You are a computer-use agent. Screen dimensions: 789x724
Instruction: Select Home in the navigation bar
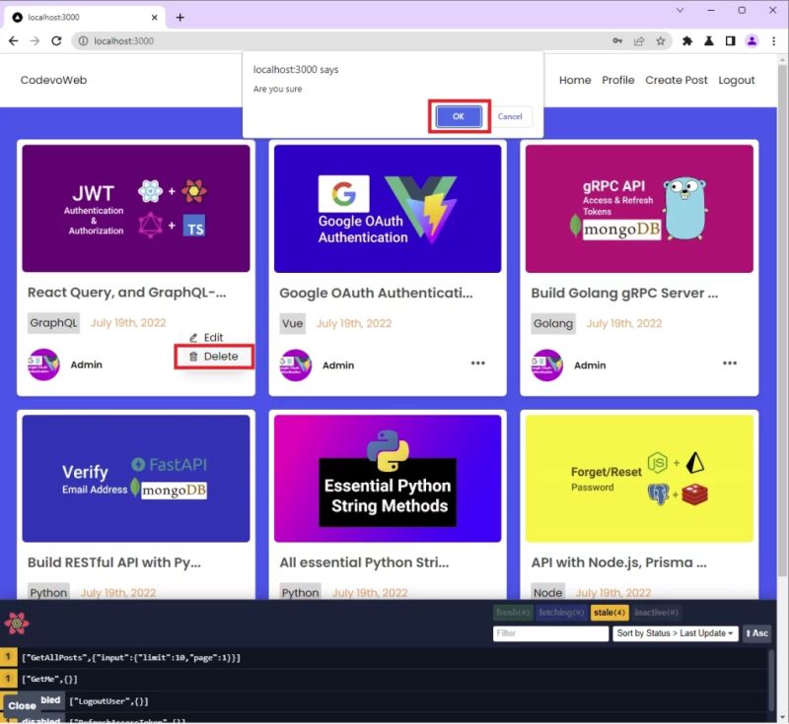[x=575, y=80]
